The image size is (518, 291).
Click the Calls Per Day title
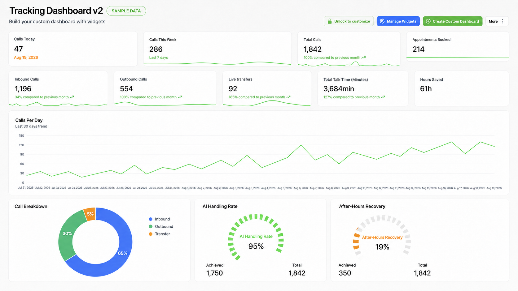pos(29,120)
